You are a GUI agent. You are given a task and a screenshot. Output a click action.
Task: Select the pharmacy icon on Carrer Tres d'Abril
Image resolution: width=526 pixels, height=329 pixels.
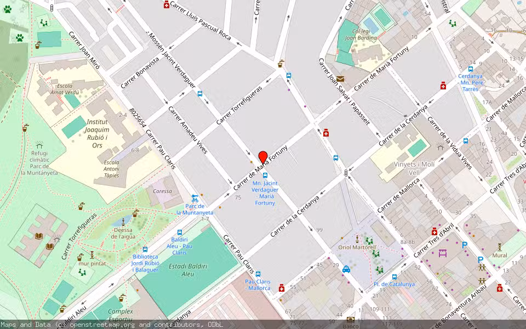point(434,231)
